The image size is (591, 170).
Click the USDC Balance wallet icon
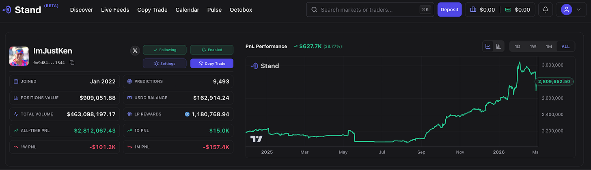pyautogui.click(x=129, y=98)
